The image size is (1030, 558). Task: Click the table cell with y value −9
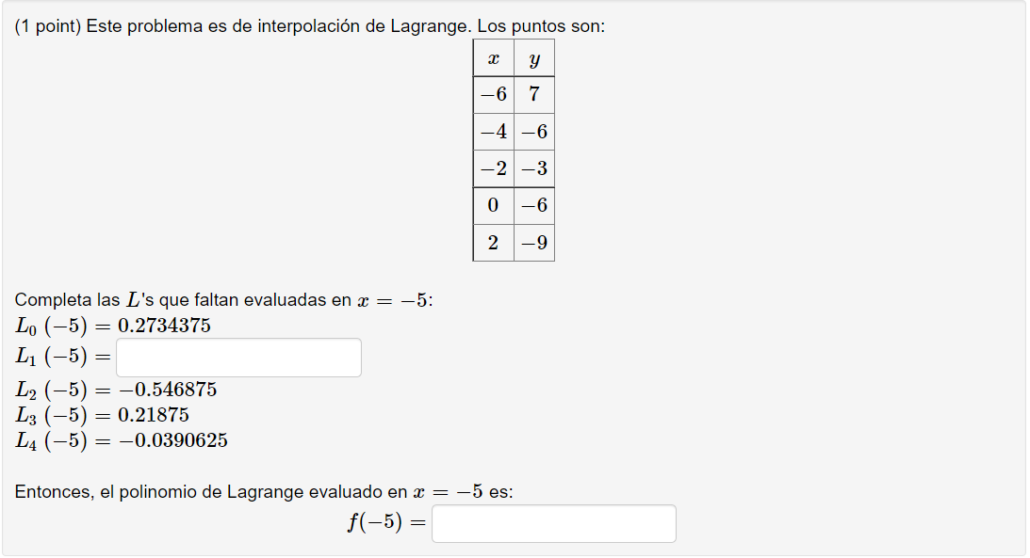[x=534, y=243]
